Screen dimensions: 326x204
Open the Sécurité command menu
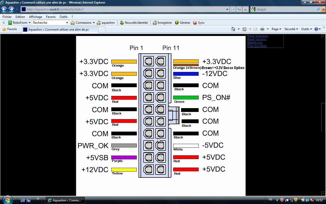coord(291,29)
